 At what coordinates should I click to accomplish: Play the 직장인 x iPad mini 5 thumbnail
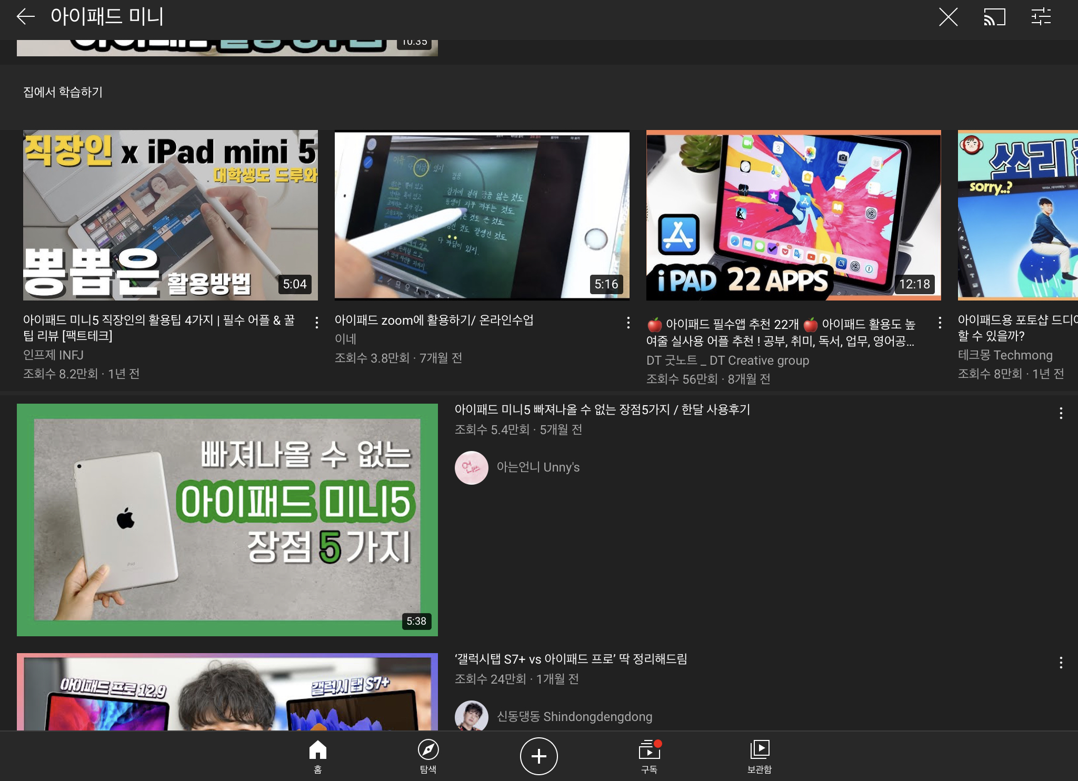[171, 215]
